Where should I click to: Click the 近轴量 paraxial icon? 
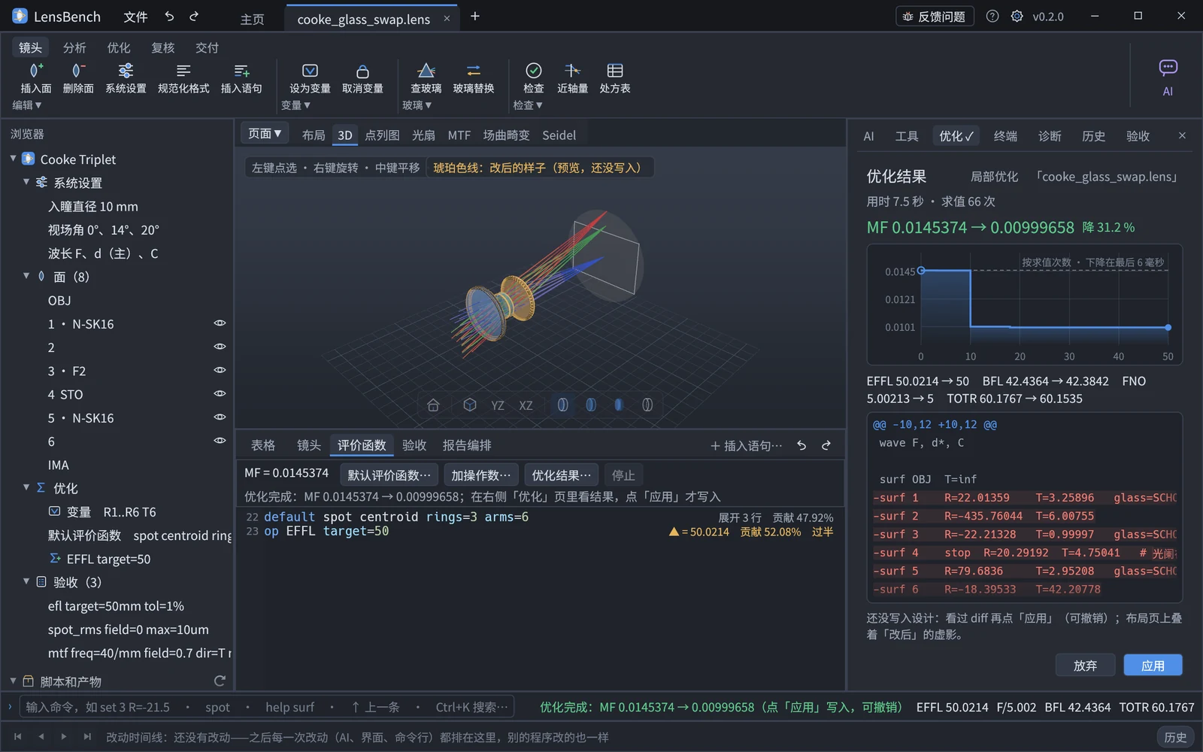(x=572, y=71)
